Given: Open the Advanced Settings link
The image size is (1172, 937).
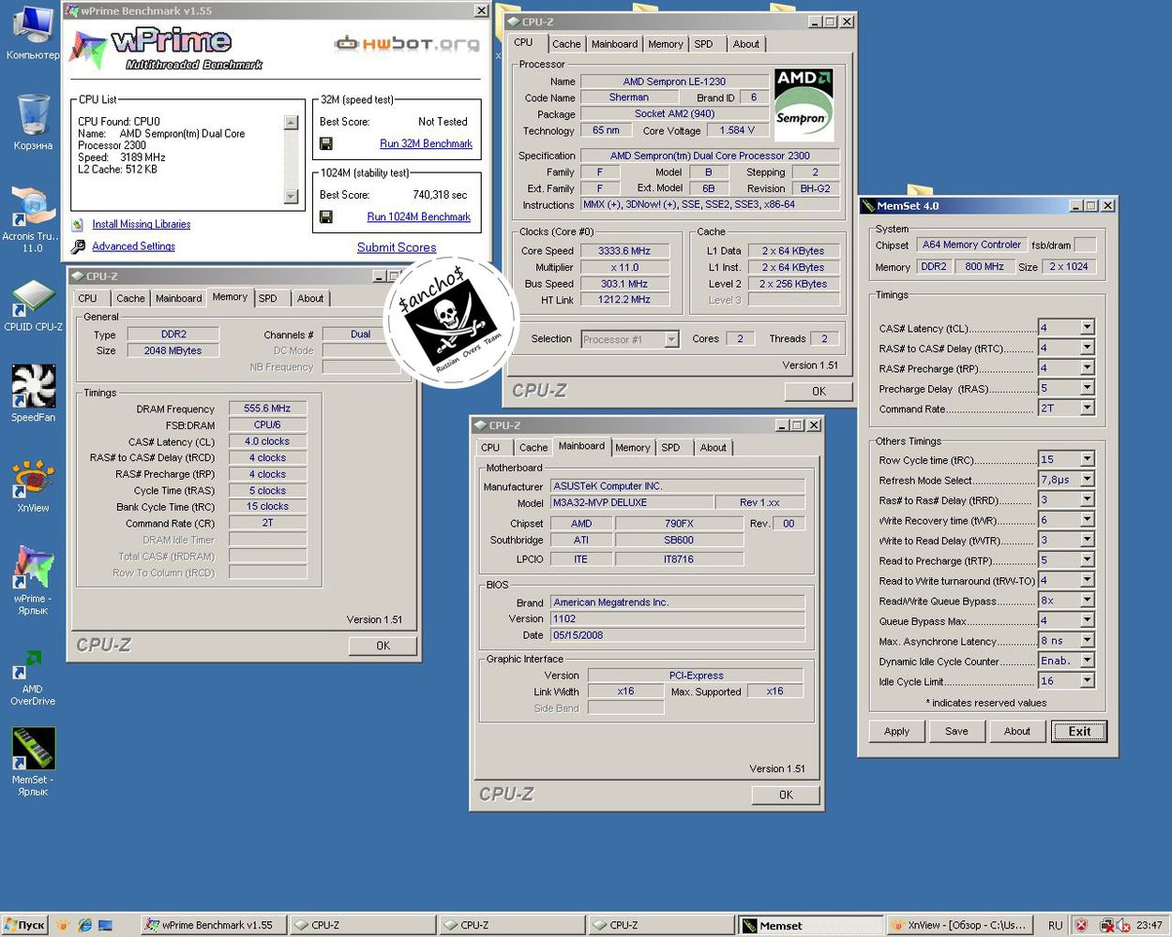Looking at the screenshot, I should tap(133, 246).
